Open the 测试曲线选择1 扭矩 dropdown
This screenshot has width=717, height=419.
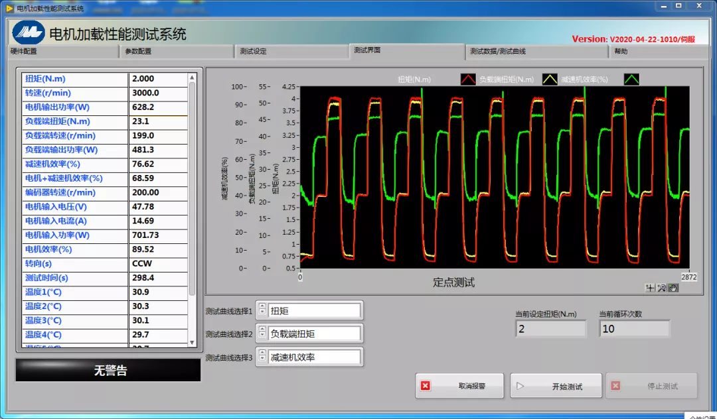coord(315,310)
